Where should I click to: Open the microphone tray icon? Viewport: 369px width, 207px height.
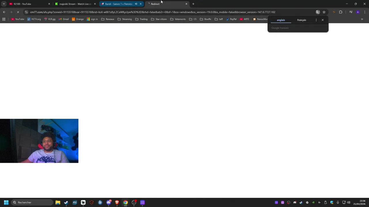point(338,202)
